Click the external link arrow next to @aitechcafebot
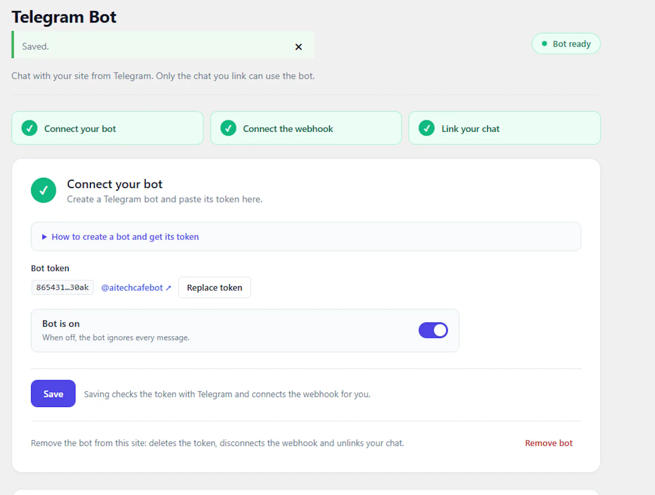Viewport: 655px width, 495px height. pos(168,288)
